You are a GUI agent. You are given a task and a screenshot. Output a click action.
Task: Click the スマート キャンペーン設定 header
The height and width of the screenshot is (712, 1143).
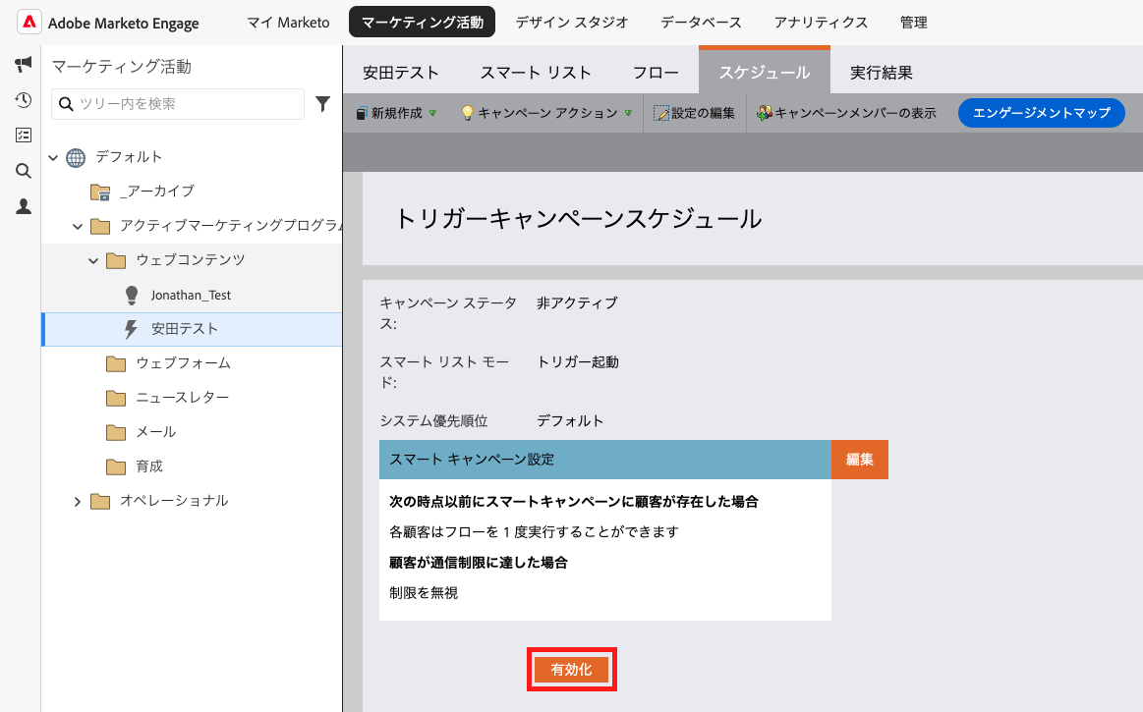[x=605, y=460]
